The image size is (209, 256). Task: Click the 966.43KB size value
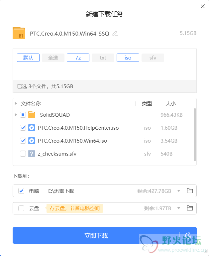[x=171, y=115]
